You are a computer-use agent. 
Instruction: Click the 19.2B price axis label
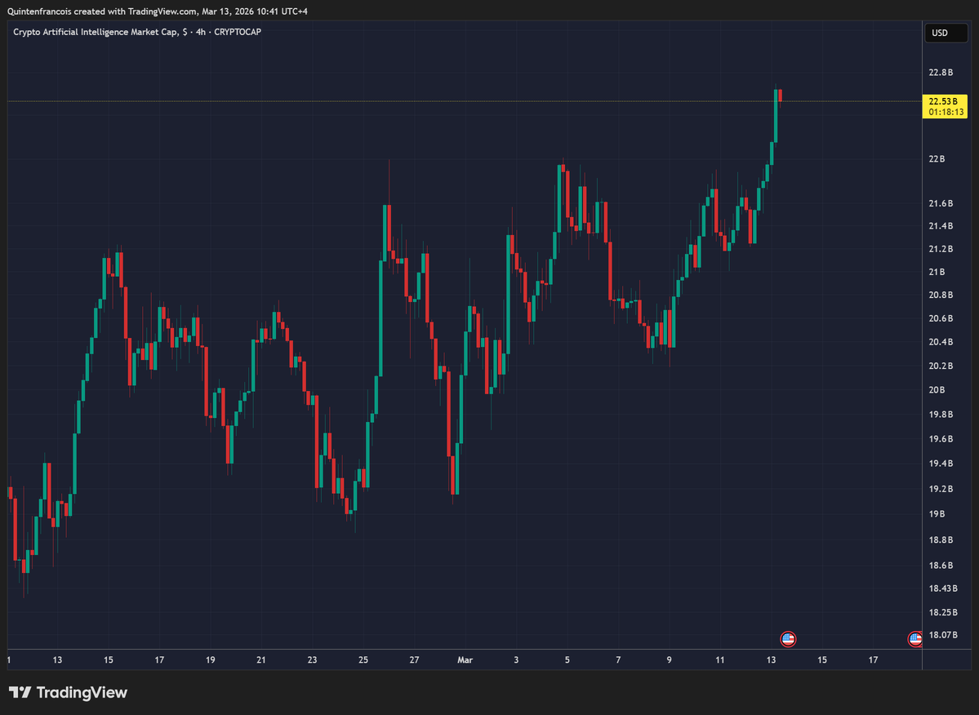941,489
